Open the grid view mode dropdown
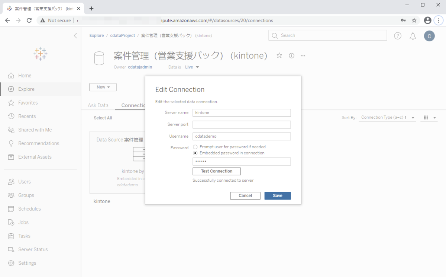Viewport: 446px width, 277px height. (x=430, y=118)
